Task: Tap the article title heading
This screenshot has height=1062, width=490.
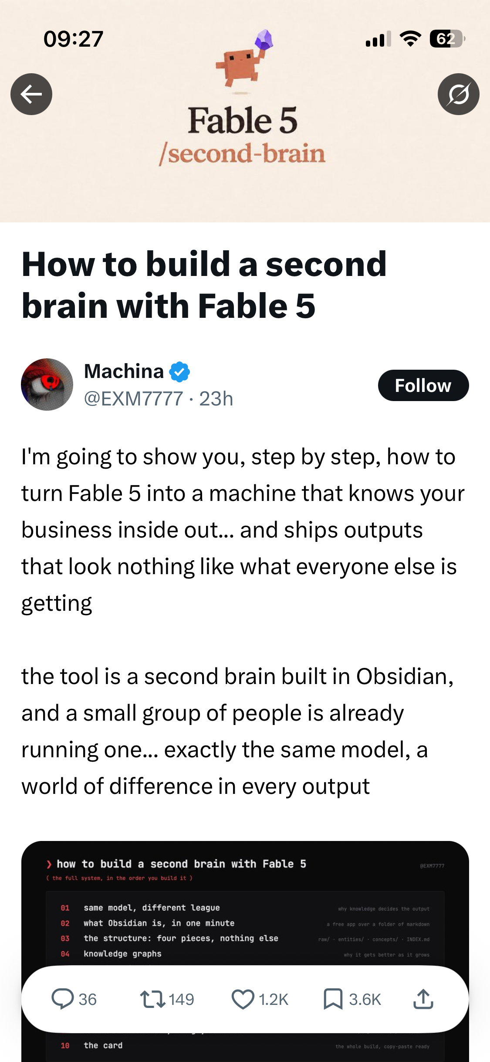Action: tap(204, 285)
